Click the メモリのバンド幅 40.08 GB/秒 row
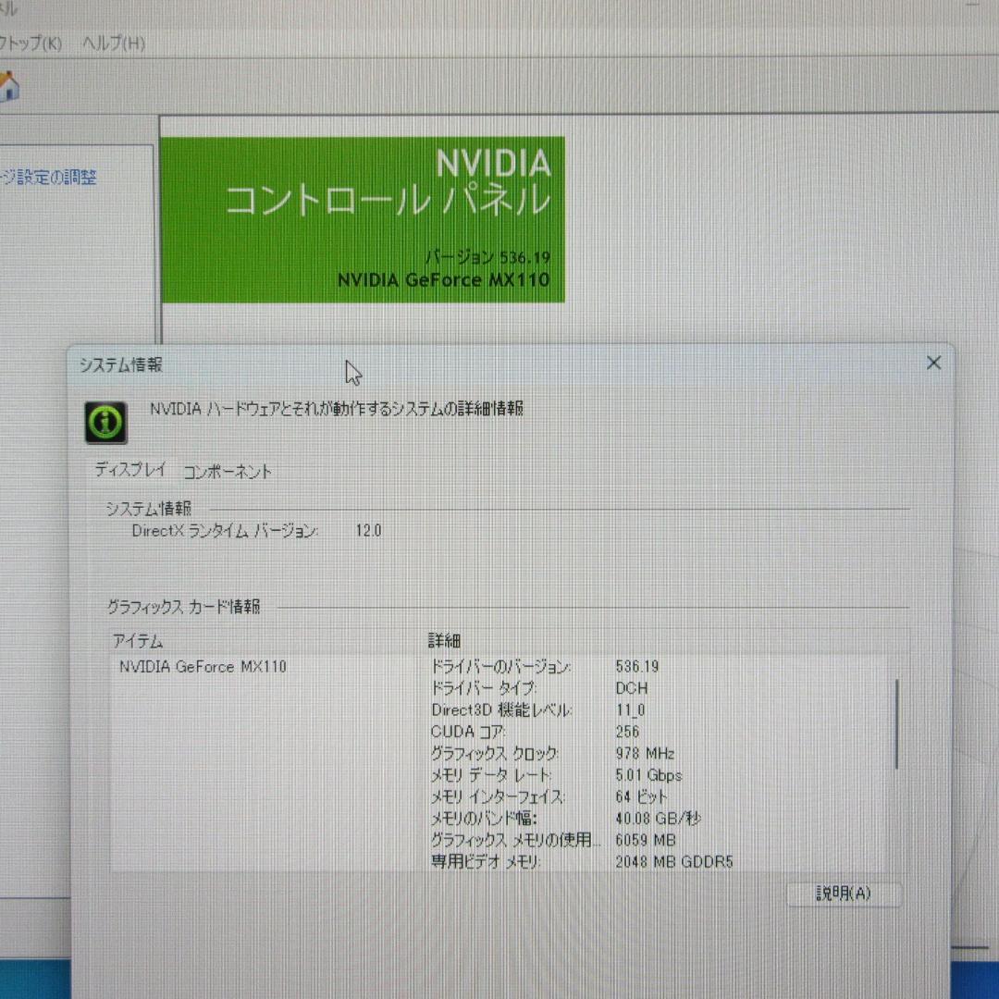The image size is (999, 999). pyautogui.click(x=566, y=818)
